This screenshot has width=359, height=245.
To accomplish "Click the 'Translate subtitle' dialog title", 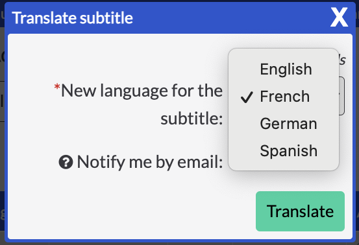I will coord(72,18).
